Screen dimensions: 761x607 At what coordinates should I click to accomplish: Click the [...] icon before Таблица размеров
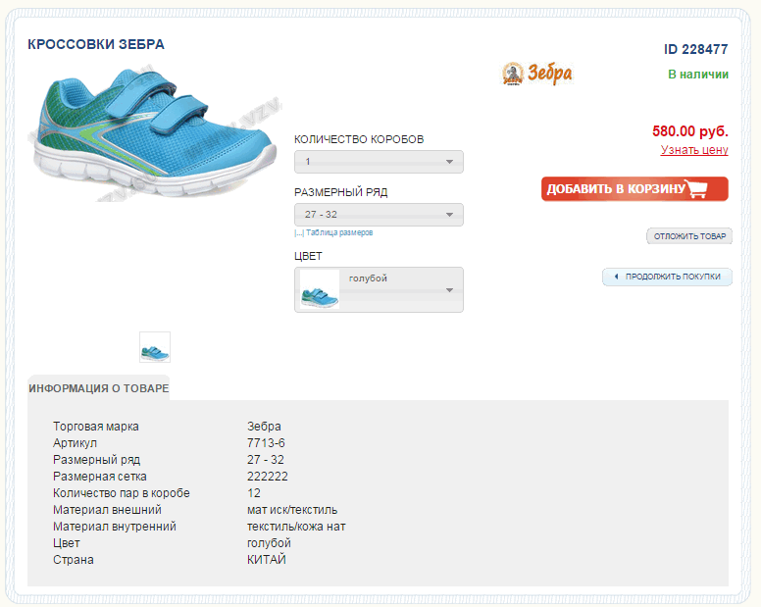coord(299,233)
